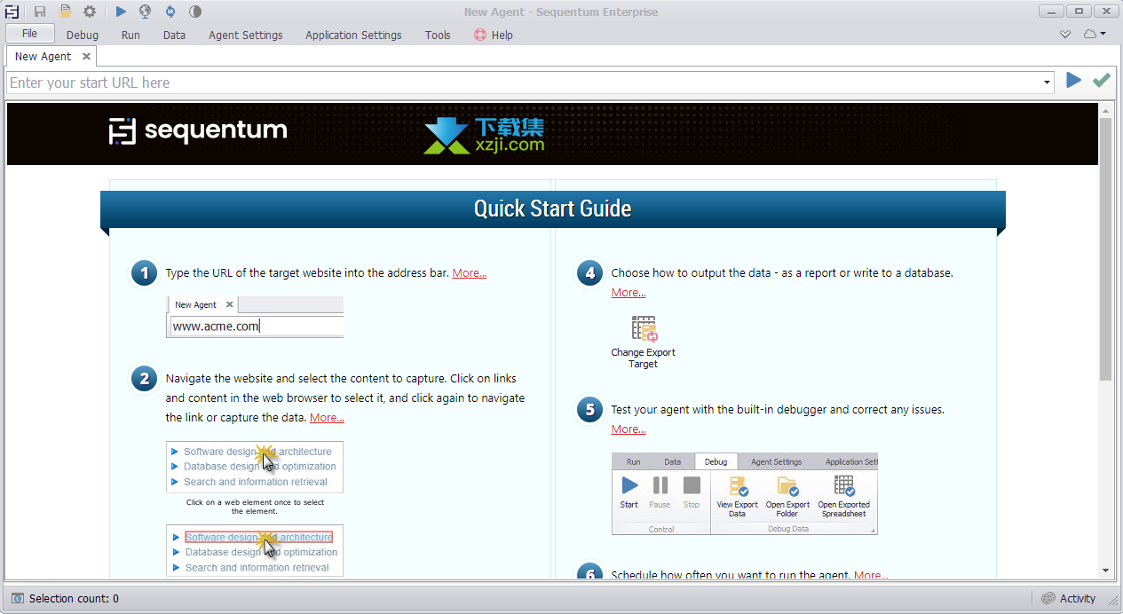Image resolution: width=1123 pixels, height=614 pixels.
Task: Follow the More link in step 2
Action: (x=327, y=418)
